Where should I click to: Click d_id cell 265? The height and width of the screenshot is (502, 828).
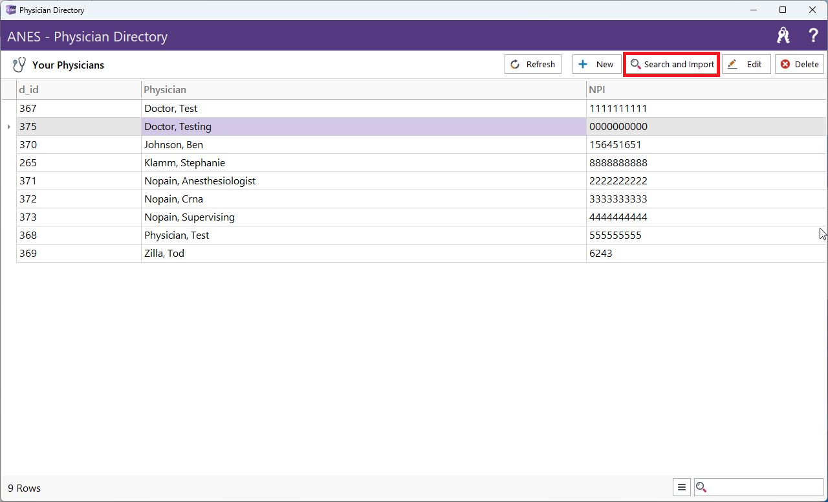(x=78, y=162)
